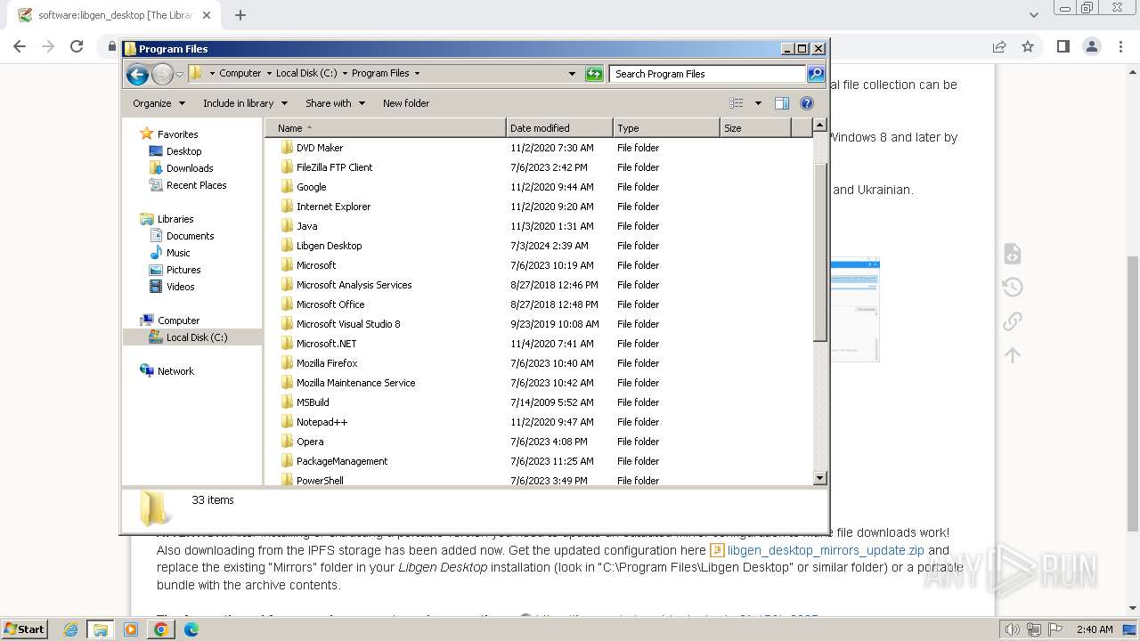Screen dimensions: 1140x641
Task: Select the Microsoft Visual Studio 8 folder
Action: (x=538, y=324)
